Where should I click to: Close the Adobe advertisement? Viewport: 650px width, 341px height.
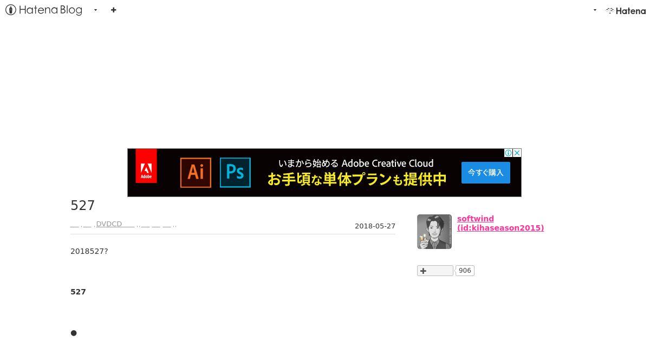(x=517, y=153)
